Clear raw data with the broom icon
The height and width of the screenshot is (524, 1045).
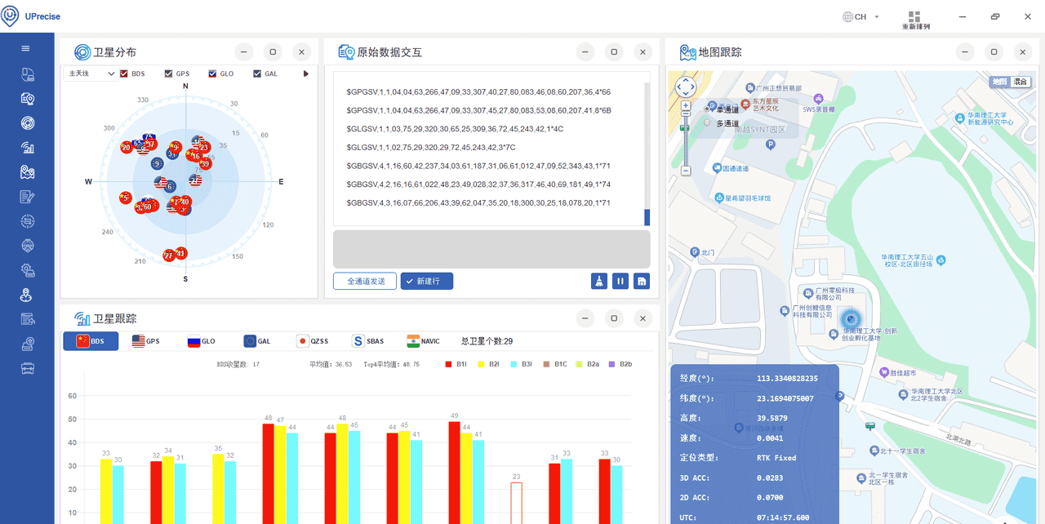[599, 280]
